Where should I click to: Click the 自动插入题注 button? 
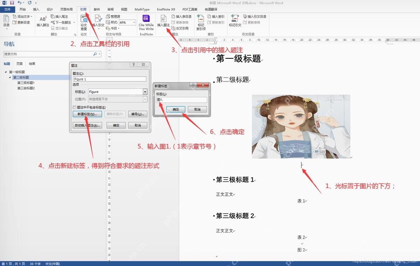(x=87, y=125)
